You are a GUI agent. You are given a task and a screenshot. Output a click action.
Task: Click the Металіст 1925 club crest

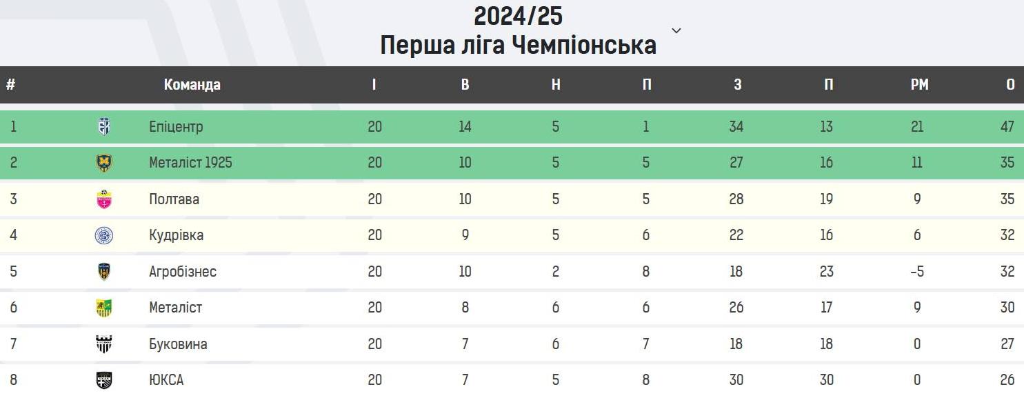click(x=104, y=163)
